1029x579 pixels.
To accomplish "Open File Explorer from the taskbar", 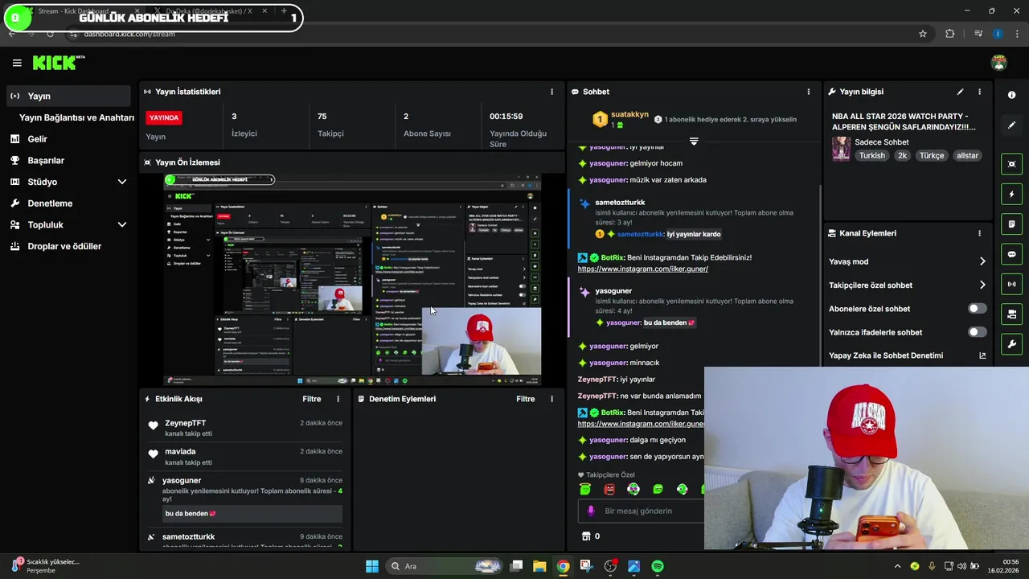I will [539, 566].
